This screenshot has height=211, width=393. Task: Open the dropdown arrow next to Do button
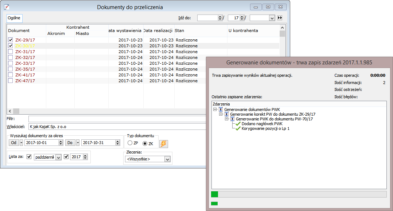[x=78, y=143]
